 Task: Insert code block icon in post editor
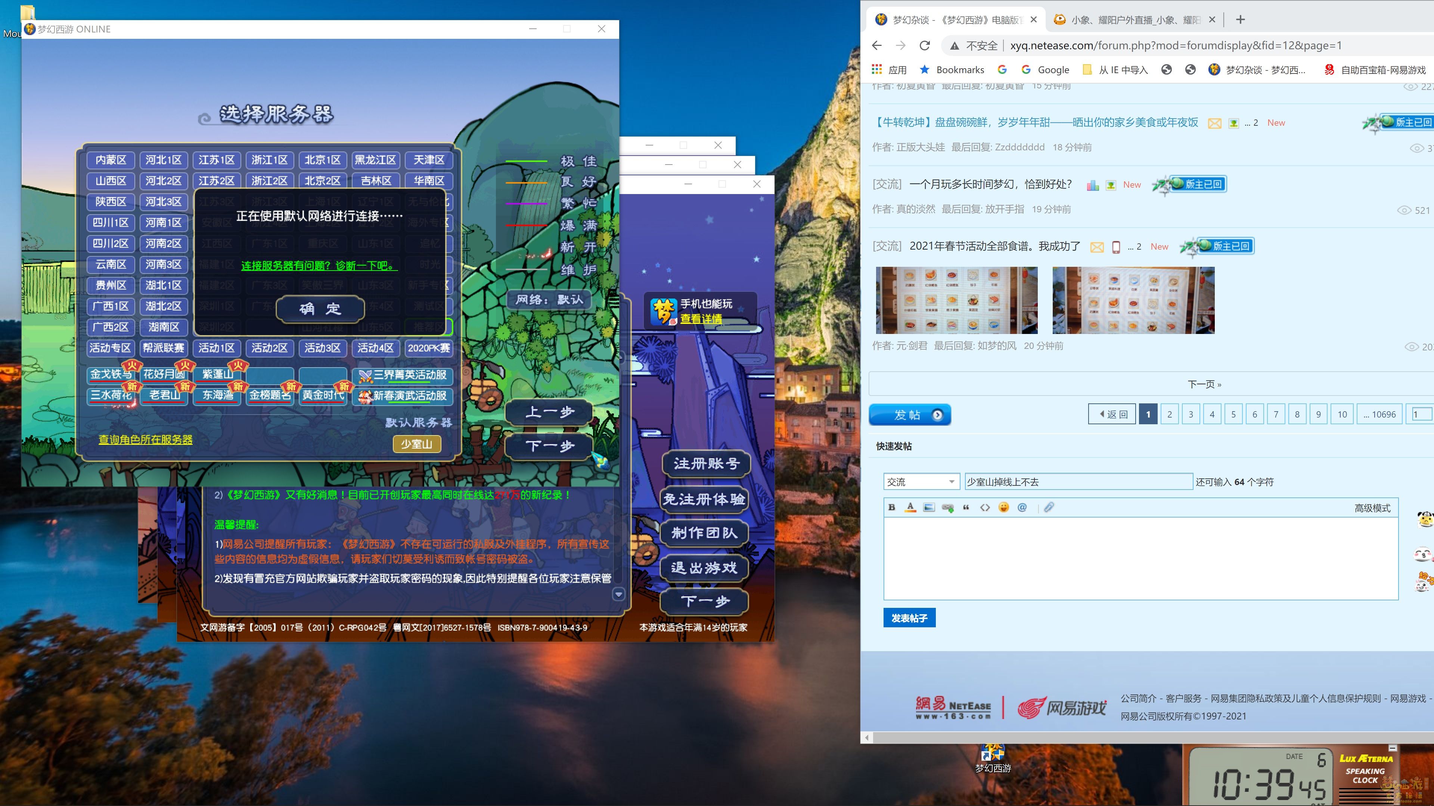985,507
